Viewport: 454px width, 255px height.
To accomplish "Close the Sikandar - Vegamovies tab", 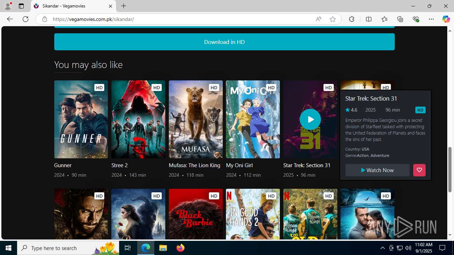I will point(110,6).
